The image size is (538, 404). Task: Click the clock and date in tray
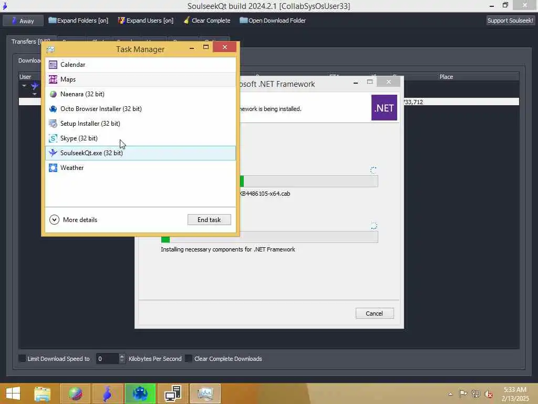(x=515, y=393)
